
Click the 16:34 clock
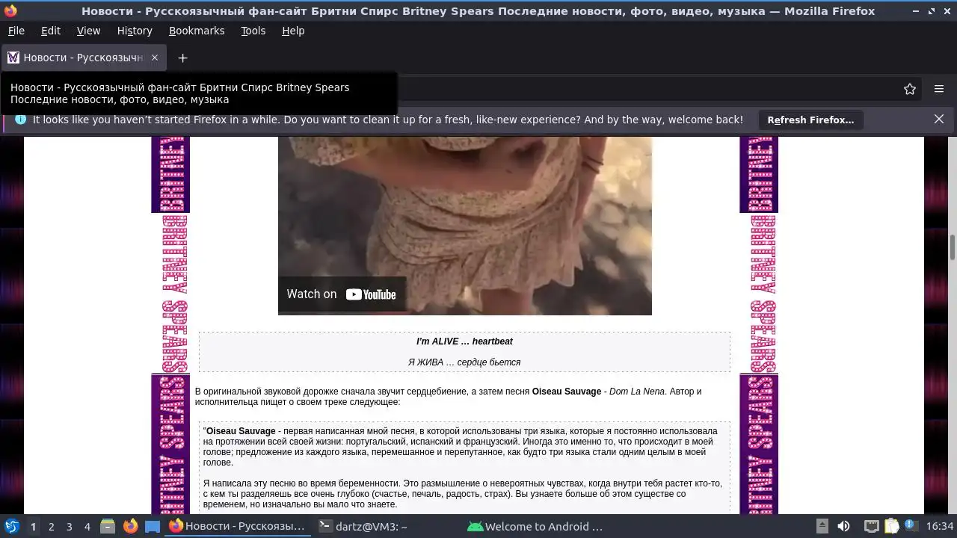(x=940, y=526)
